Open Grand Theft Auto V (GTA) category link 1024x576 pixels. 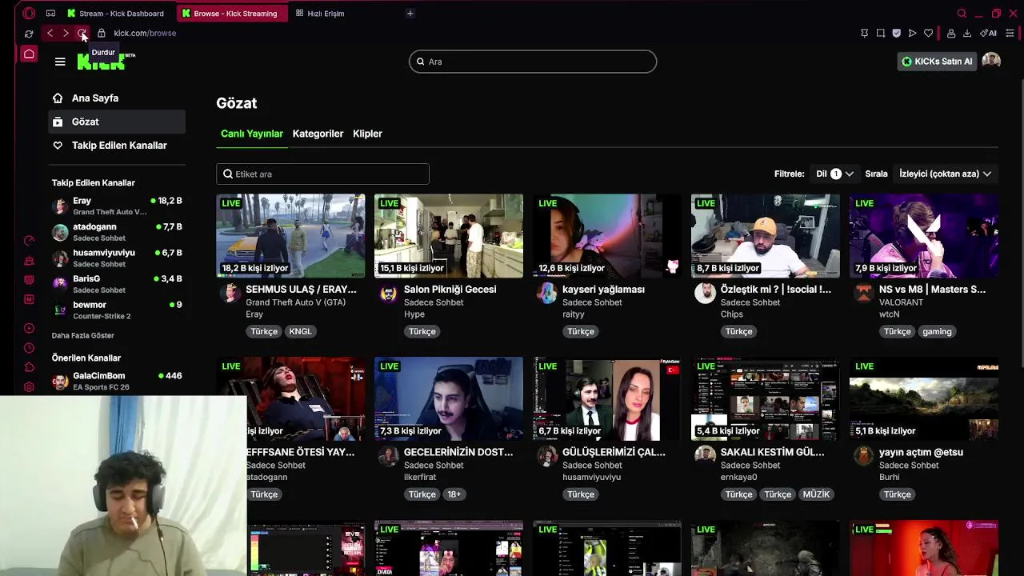click(x=295, y=302)
